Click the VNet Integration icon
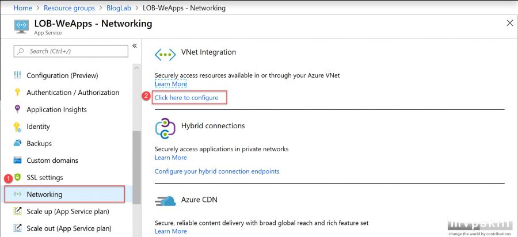The image size is (518, 237). 165,54
